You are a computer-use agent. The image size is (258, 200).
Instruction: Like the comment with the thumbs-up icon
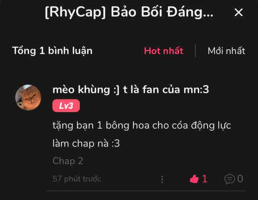pyautogui.click(x=194, y=179)
